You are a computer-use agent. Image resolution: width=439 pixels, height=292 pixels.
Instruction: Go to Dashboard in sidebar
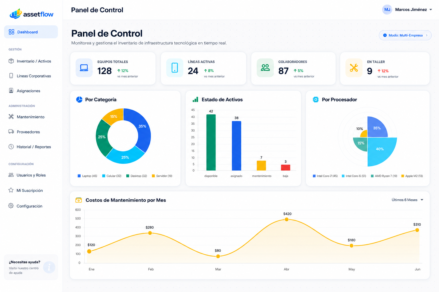pyautogui.click(x=31, y=32)
